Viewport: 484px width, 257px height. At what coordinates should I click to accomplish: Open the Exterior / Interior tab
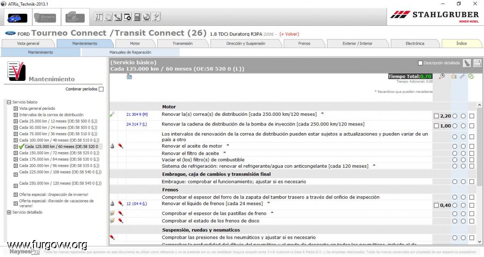358,43
